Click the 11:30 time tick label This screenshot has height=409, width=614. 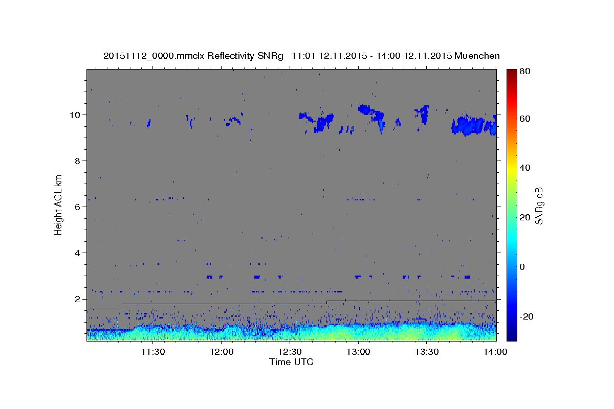(x=153, y=352)
